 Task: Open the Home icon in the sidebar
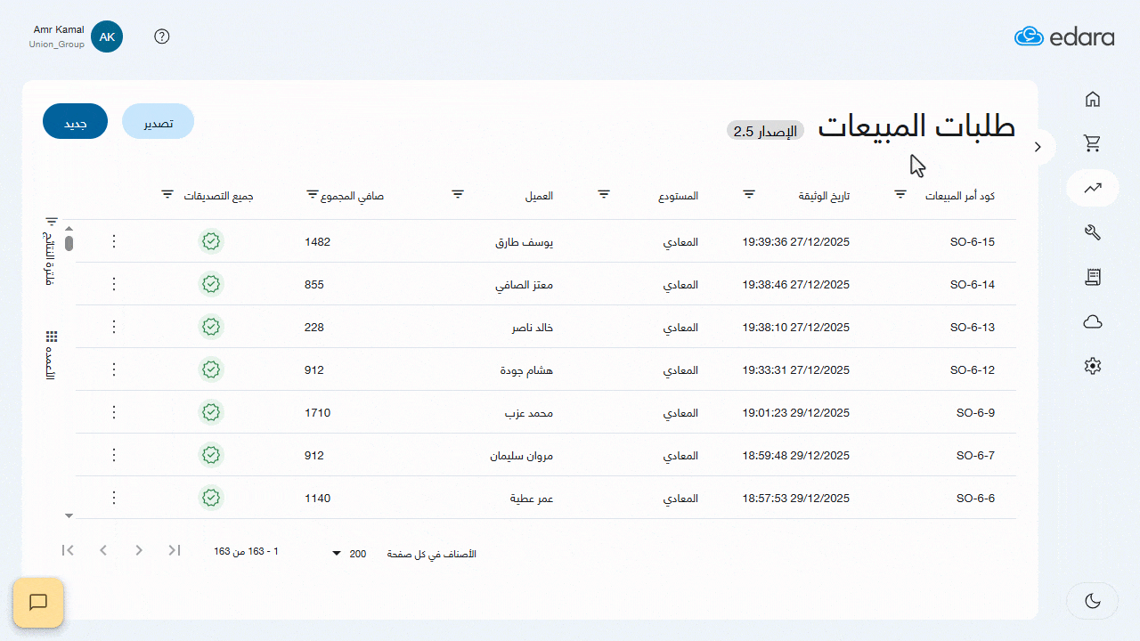(x=1093, y=99)
